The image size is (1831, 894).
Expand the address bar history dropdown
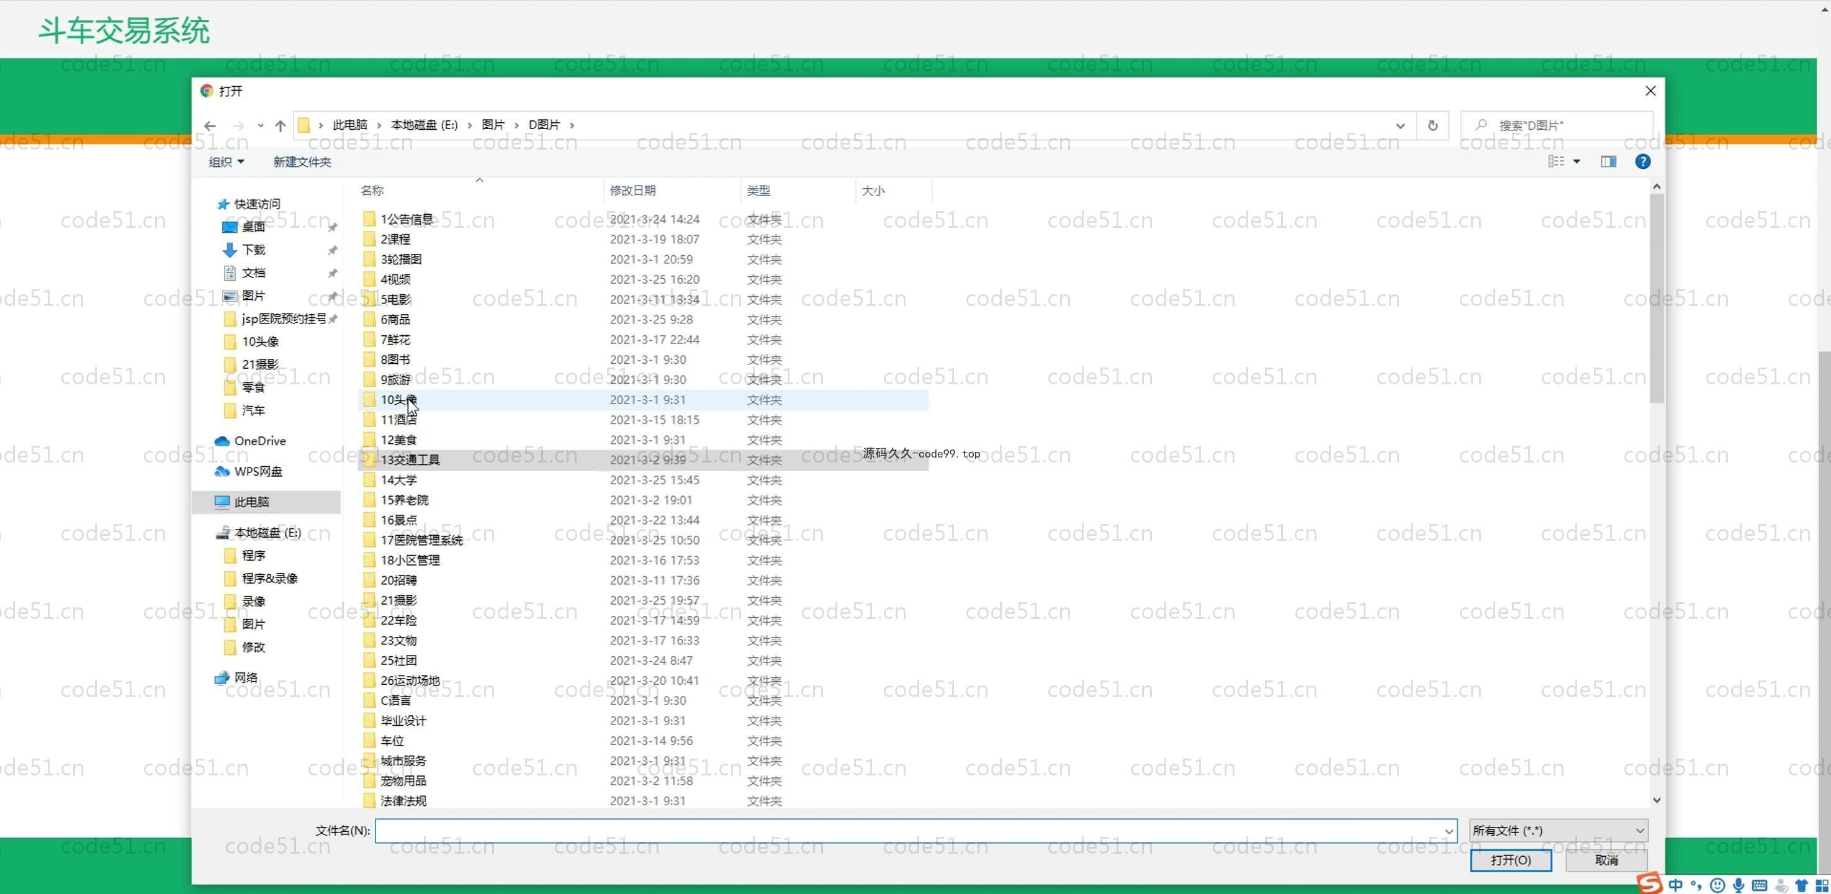1400,126
